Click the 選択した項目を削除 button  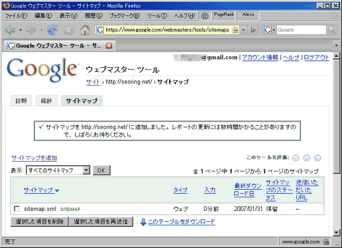(x=40, y=221)
